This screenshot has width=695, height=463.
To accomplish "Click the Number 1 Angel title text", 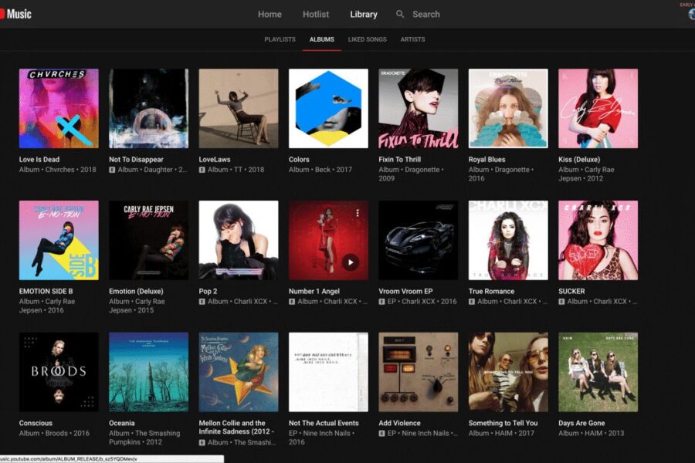I will pos(314,292).
